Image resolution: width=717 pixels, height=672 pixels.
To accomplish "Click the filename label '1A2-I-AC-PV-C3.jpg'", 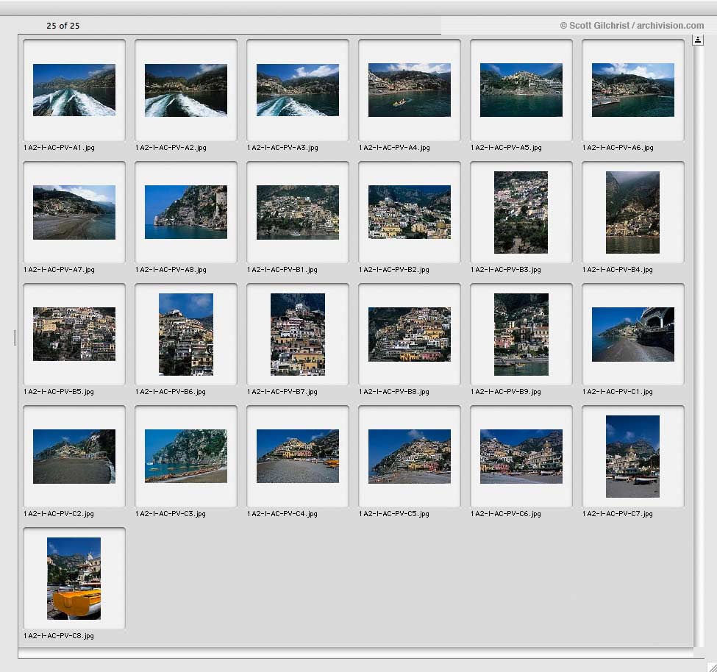I will (170, 514).
